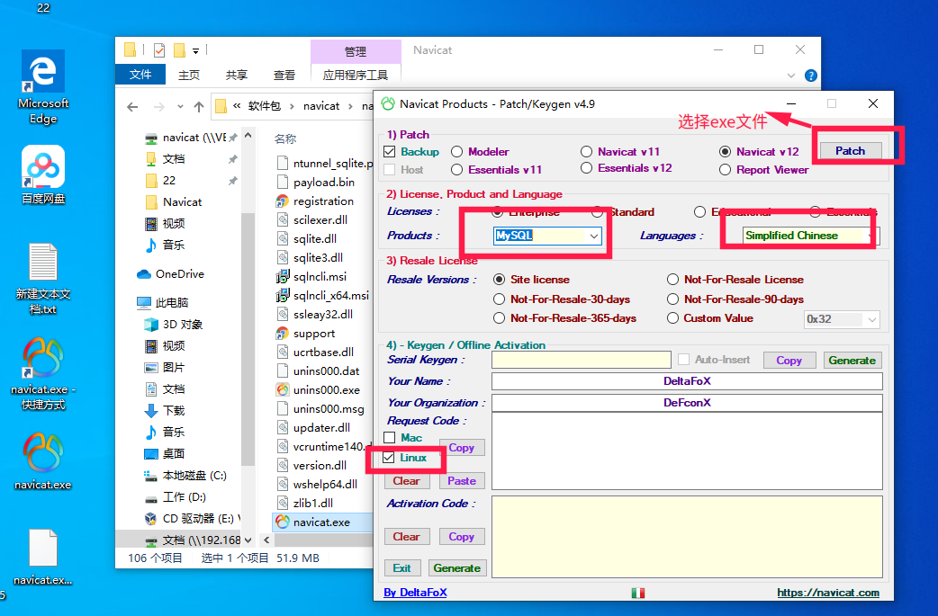The width and height of the screenshot is (938, 616).
Task: Open the 3D 对象 folder
Action: click(x=183, y=324)
